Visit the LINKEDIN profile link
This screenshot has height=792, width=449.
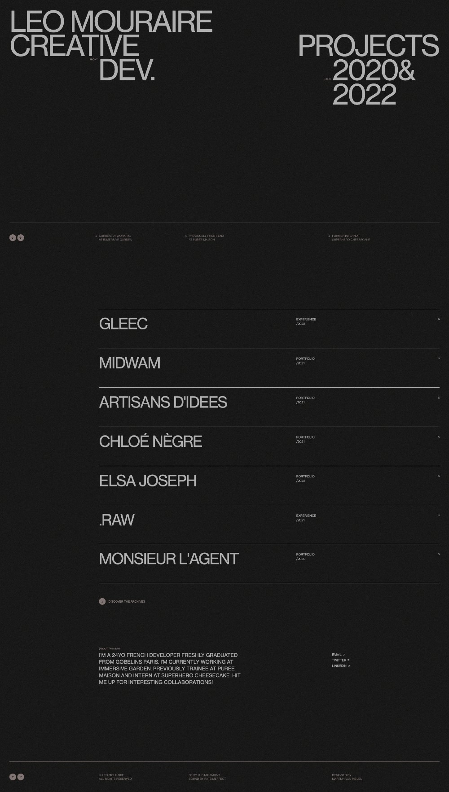pyautogui.click(x=340, y=666)
